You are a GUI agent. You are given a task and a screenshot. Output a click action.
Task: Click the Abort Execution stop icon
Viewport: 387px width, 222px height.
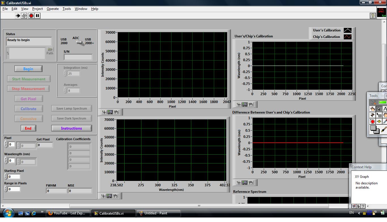click(x=31, y=16)
